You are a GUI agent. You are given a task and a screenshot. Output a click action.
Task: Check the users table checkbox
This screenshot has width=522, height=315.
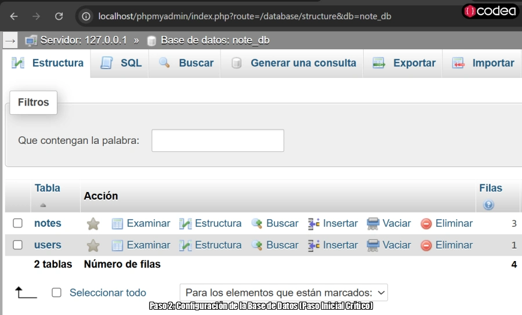(x=17, y=245)
